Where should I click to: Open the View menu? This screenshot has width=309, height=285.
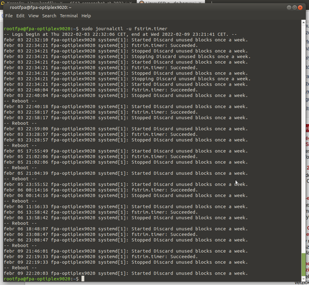33,15
